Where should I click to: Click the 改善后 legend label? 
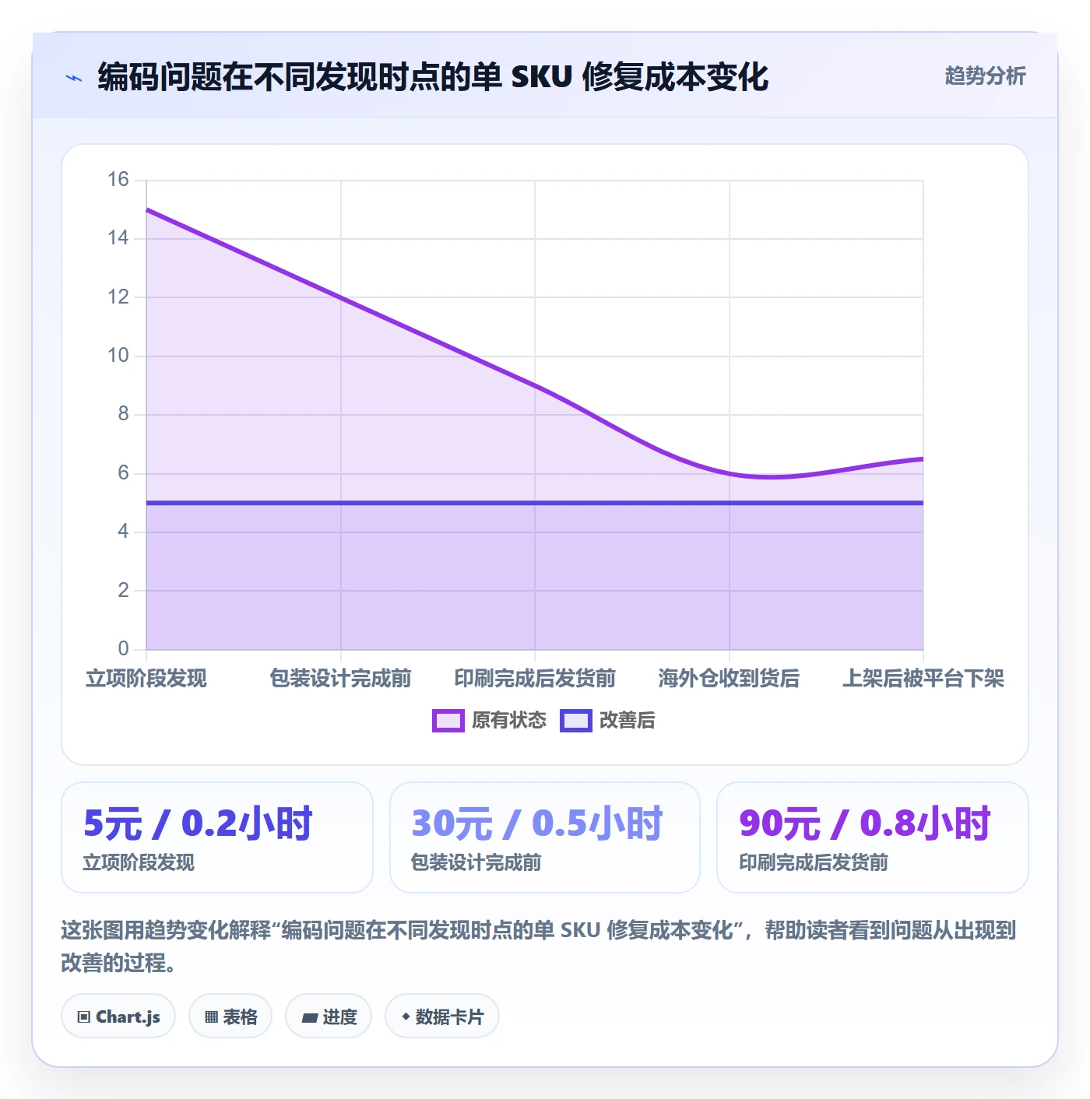[628, 721]
